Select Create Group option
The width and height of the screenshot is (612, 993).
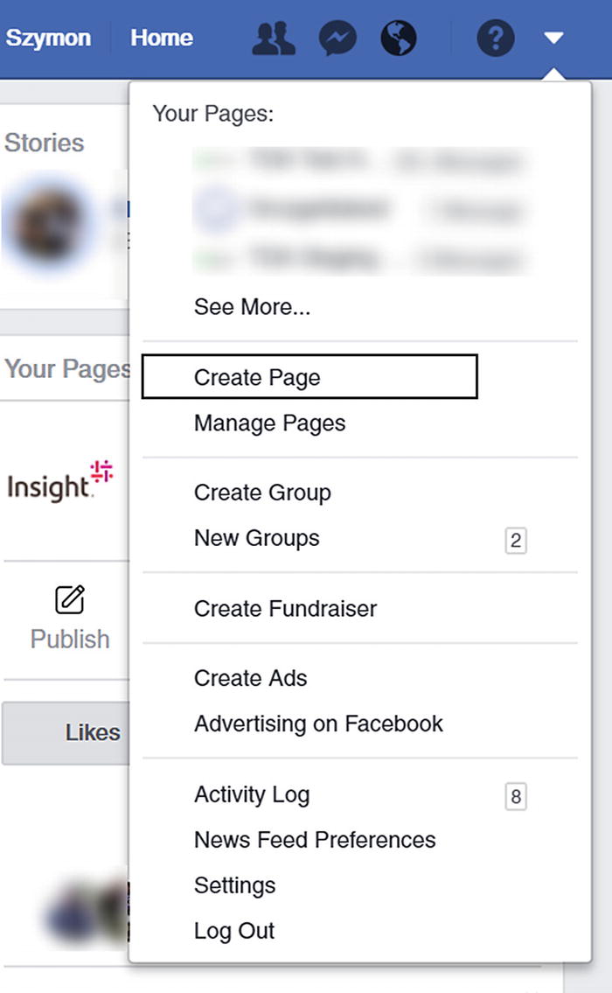point(262,493)
